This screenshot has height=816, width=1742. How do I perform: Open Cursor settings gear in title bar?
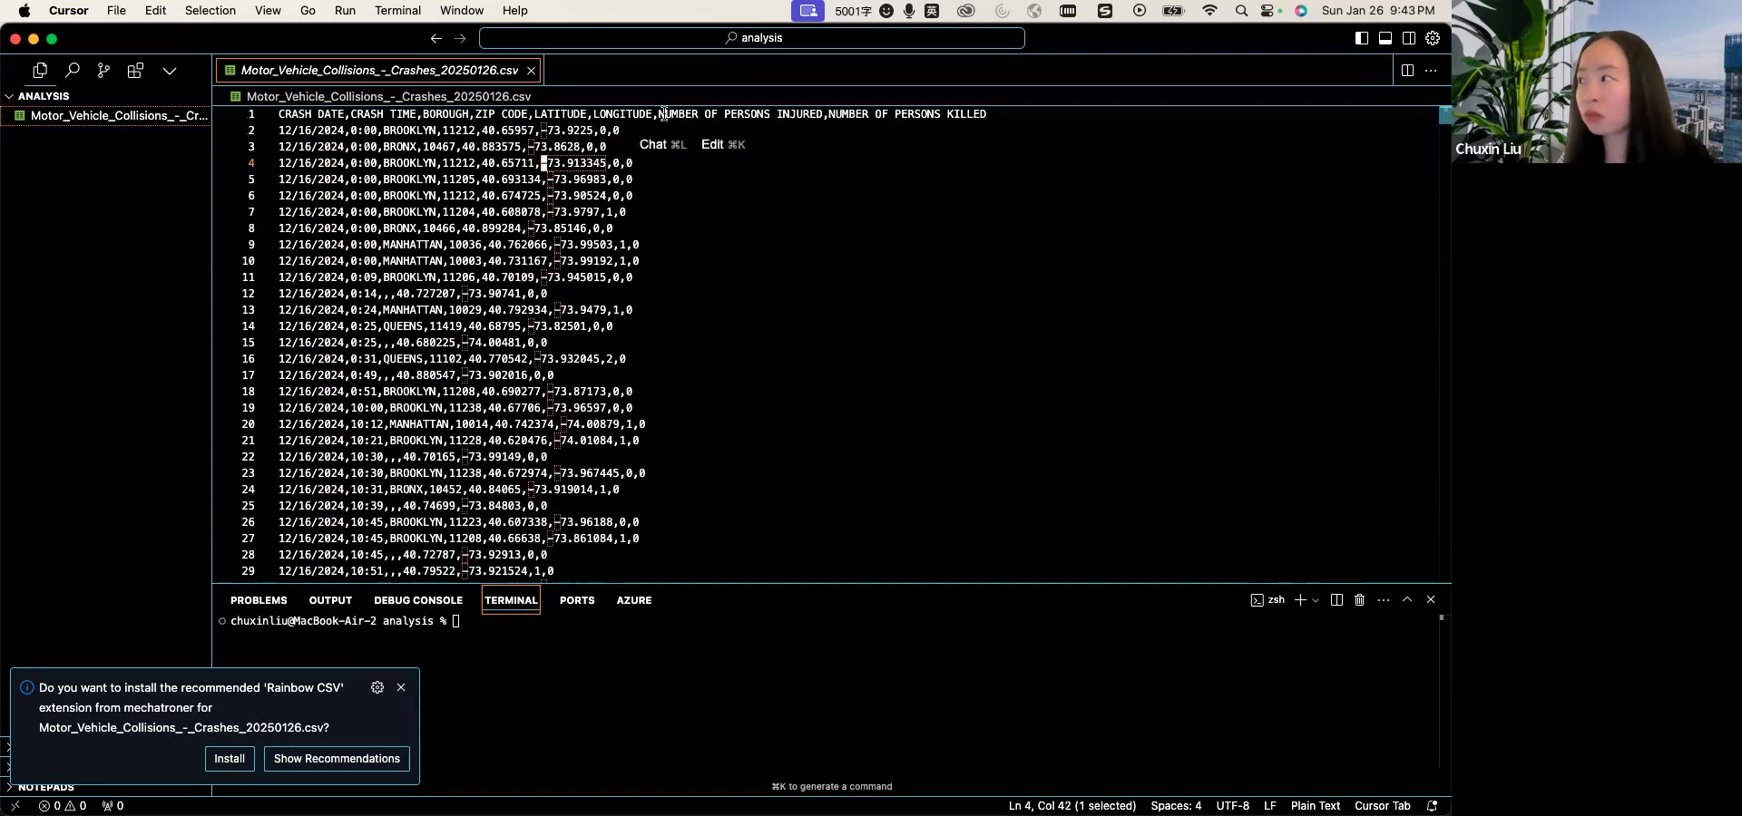coord(1433,38)
